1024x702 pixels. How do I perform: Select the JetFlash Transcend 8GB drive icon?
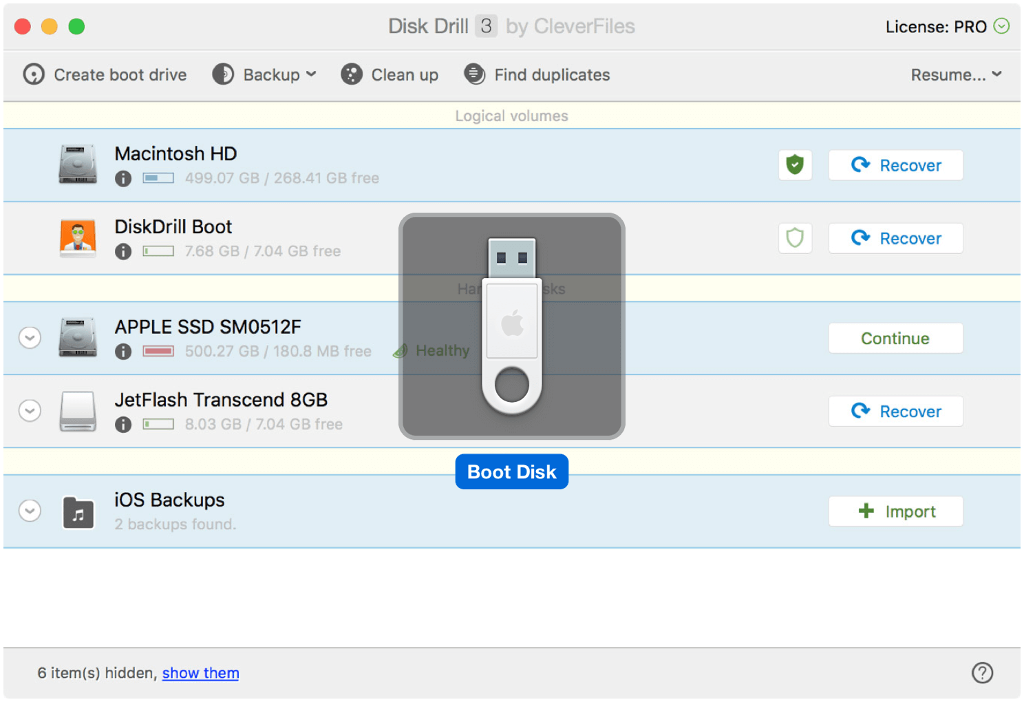click(x=78, y=411)
